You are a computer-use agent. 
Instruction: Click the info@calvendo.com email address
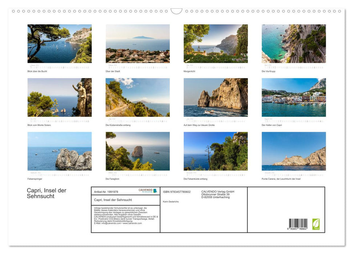point(112,223)
